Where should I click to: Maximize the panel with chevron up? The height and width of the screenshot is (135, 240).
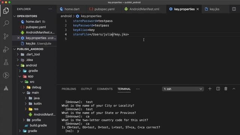234,89
